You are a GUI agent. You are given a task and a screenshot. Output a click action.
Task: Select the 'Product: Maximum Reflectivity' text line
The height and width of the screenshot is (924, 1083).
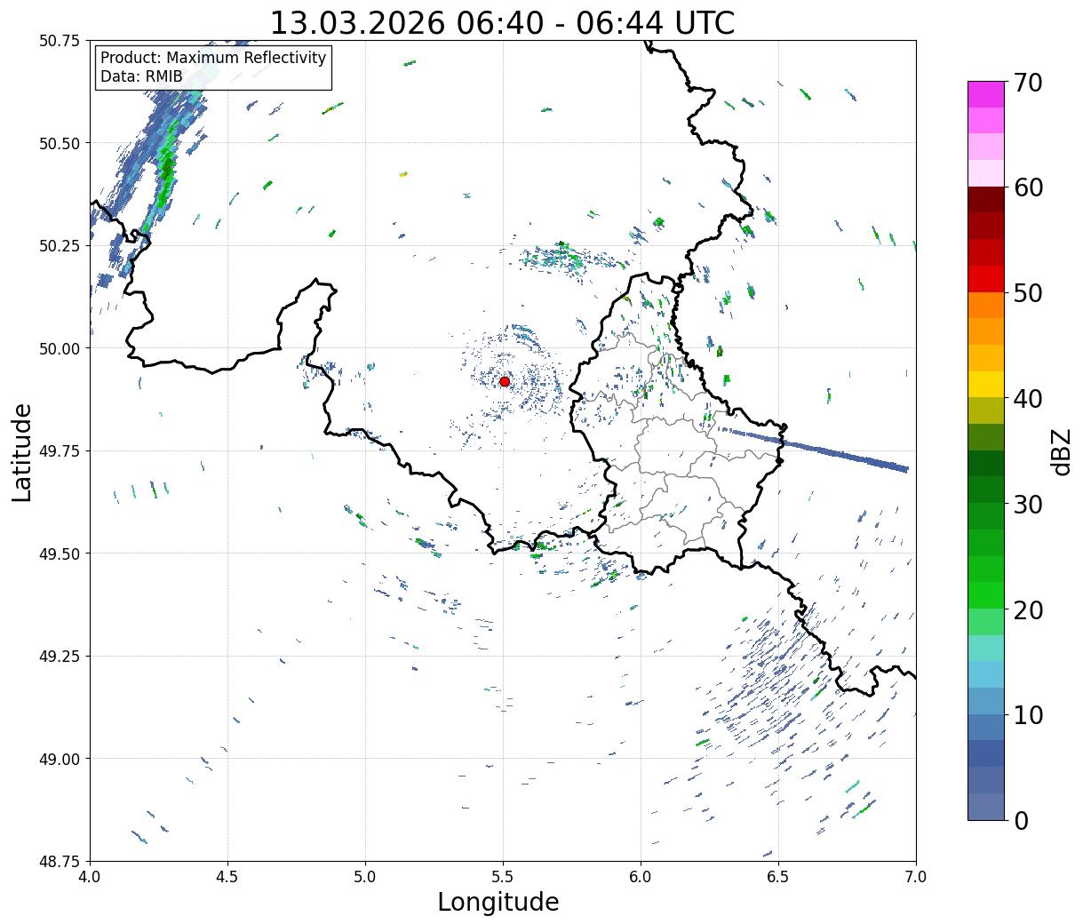[213, 58]
